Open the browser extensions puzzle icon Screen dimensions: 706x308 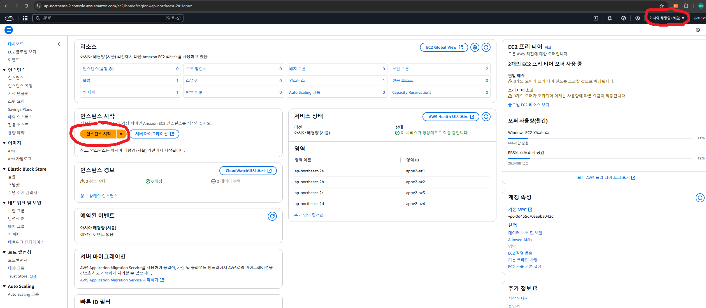pyautogui.click(x=686, y=6)
